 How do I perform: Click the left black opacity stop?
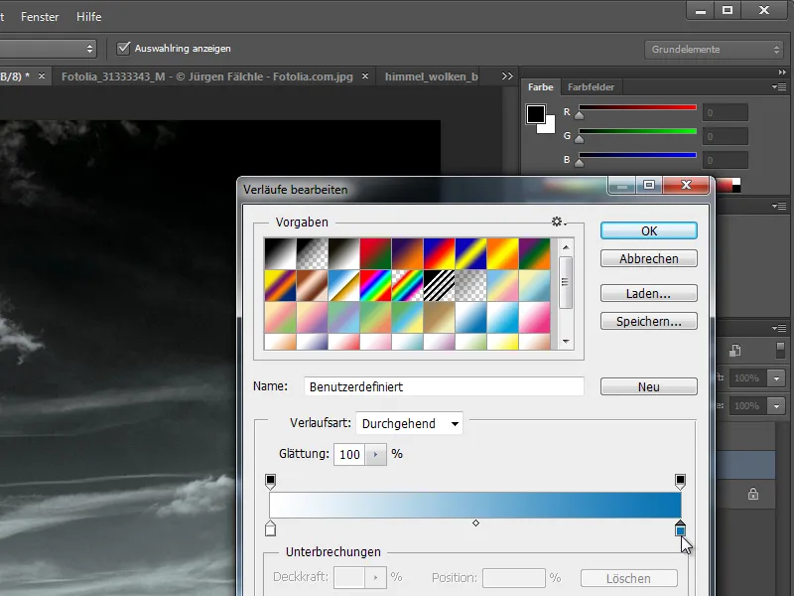pos(270,482)
